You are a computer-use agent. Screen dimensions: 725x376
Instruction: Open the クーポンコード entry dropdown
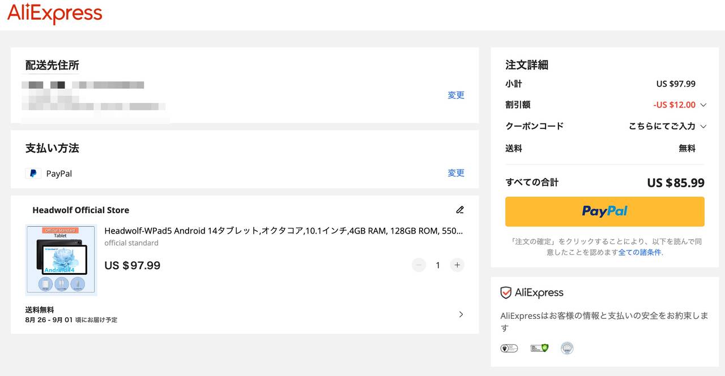(703, 126)
